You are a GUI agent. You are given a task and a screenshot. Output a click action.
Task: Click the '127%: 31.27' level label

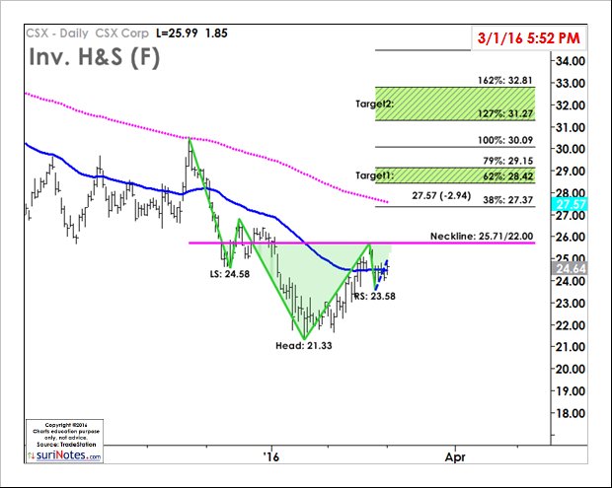[505, 113]
